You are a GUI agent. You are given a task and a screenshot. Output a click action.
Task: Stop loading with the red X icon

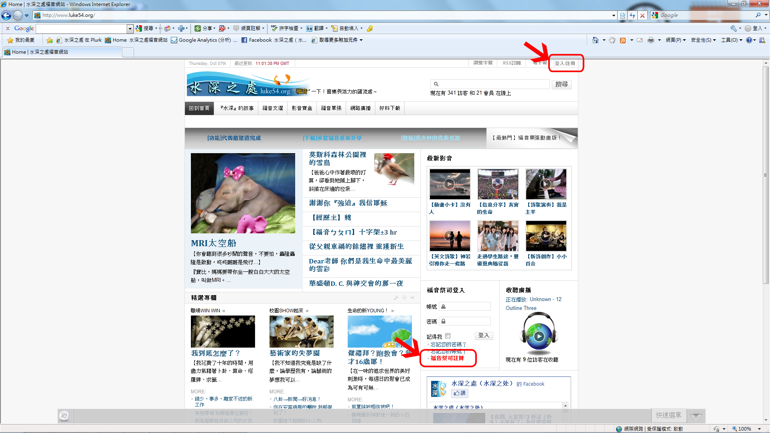(642, 15)
